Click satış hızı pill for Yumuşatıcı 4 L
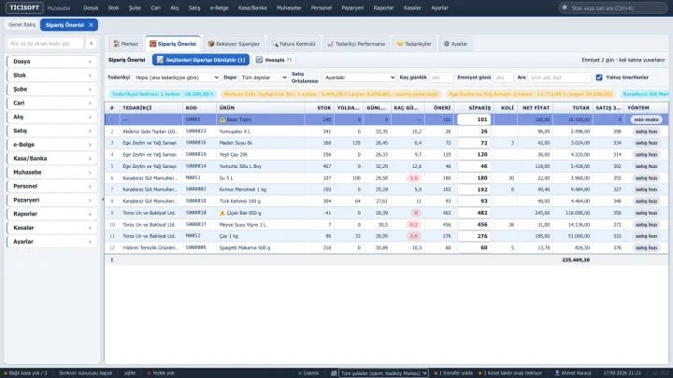 pos(646,132)
